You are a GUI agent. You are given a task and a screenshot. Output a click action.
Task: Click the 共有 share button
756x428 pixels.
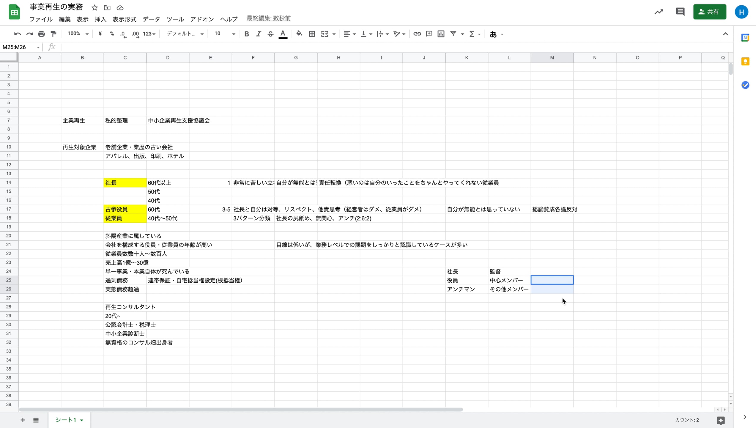(x=710, y=12)
